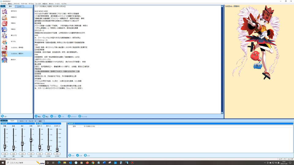This screenshot has width=294, height=165.
Task: Switch to the ボイス tuning tab
Action: tap(22, 121)
